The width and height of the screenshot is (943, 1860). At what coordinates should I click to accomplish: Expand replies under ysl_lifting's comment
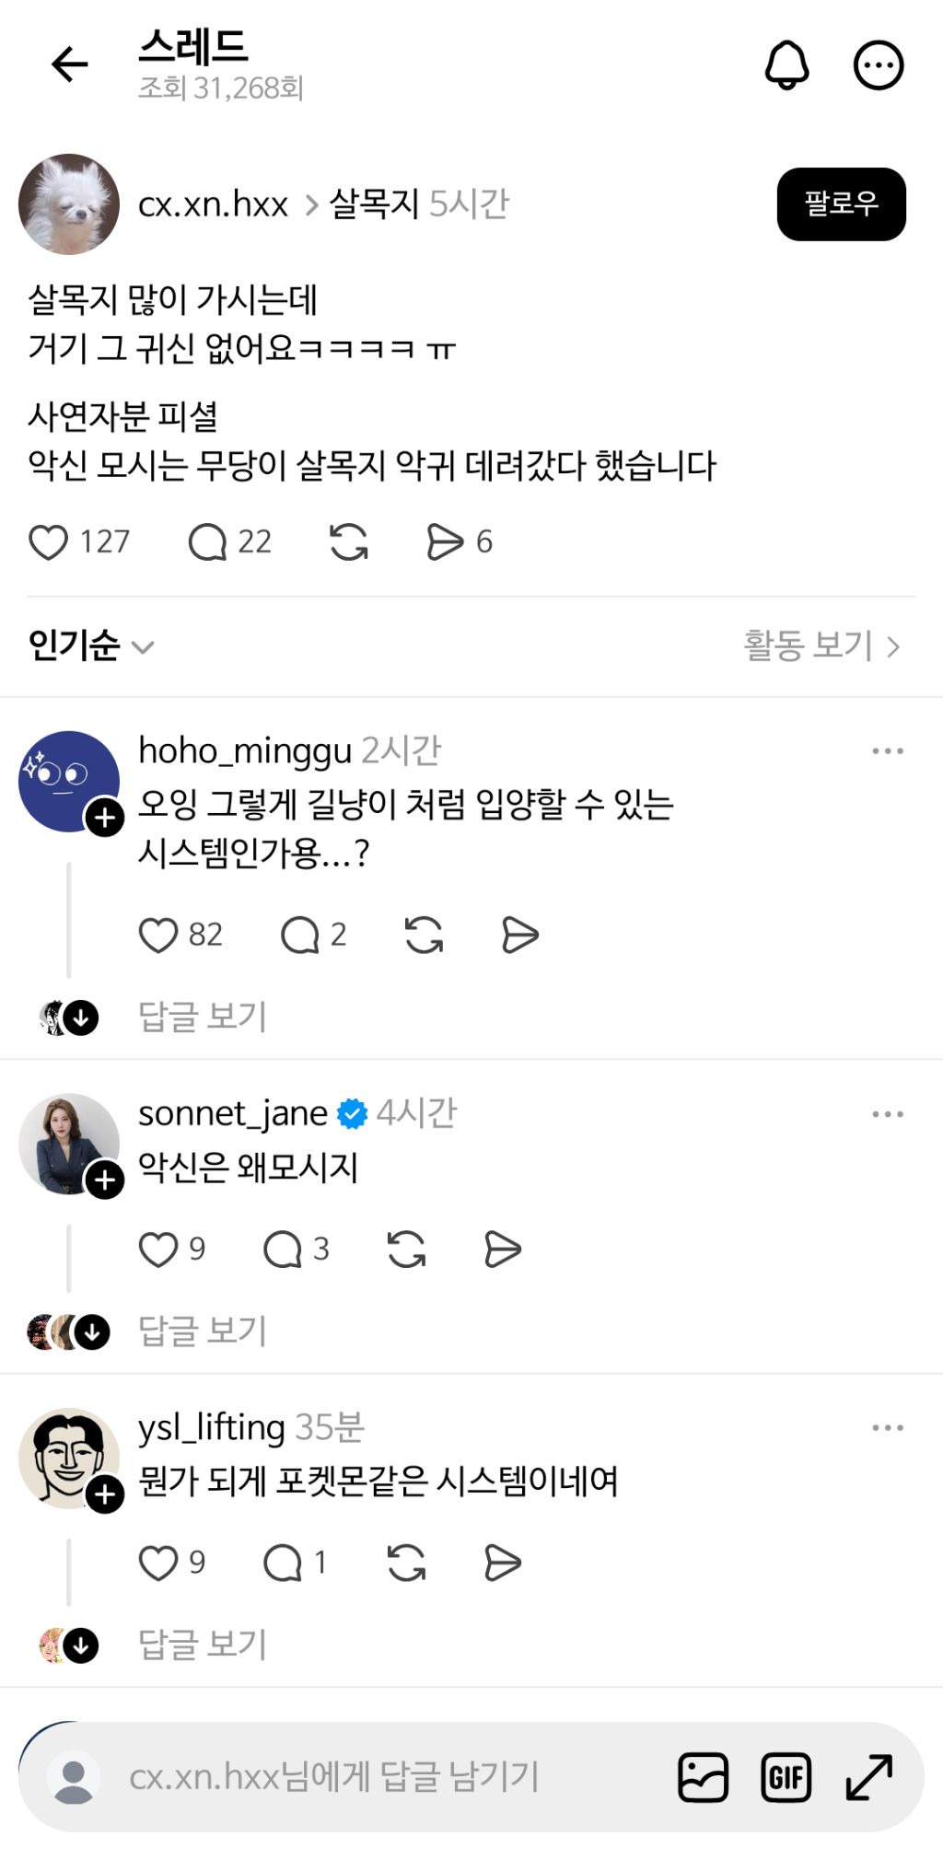coord(202,1645)
